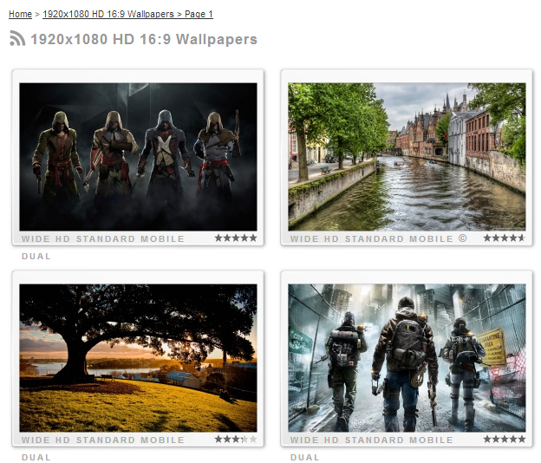
Task: Open the RSS feed icon beside the title
Action: coord(17,38)
